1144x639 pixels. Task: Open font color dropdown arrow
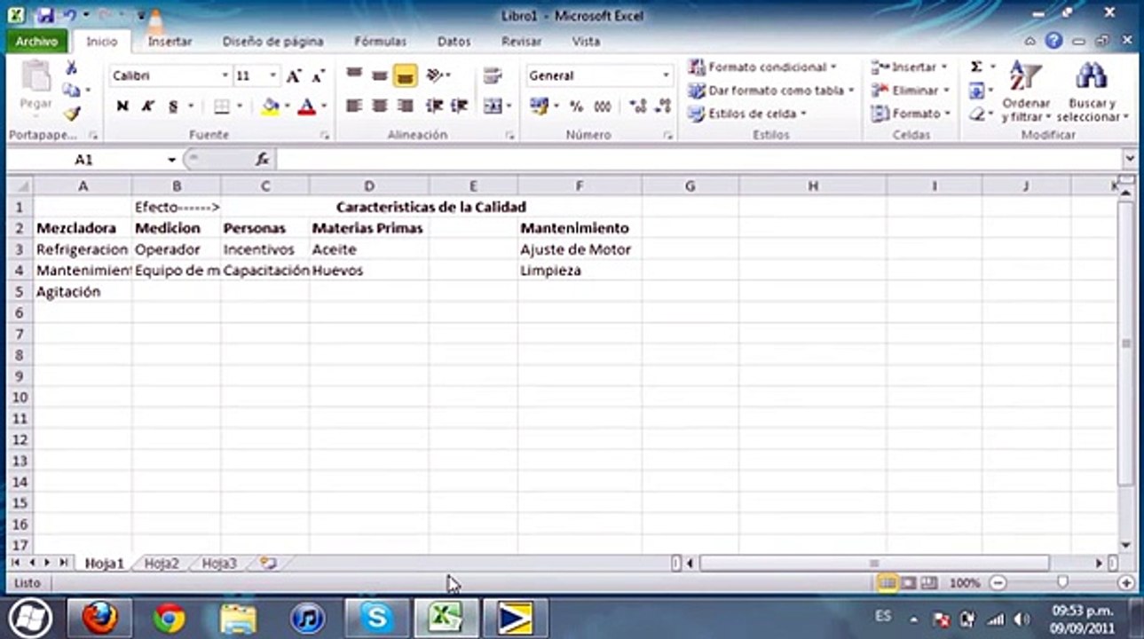[324, 106]
